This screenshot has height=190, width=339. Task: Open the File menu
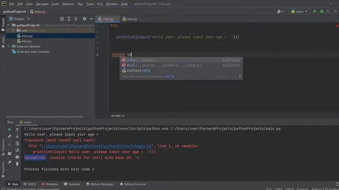(12, 4)
